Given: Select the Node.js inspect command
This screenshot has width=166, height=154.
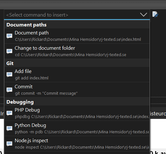Looking at the screenshot, I should tap(77, 144).
